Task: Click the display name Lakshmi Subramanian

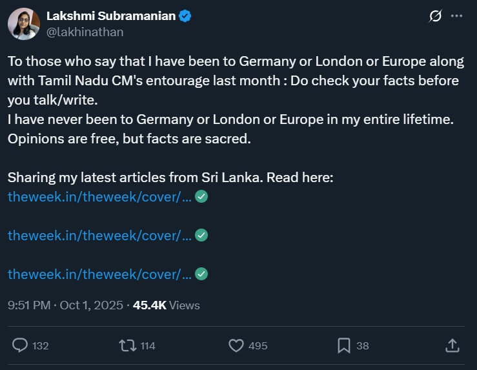Action: 111,16
